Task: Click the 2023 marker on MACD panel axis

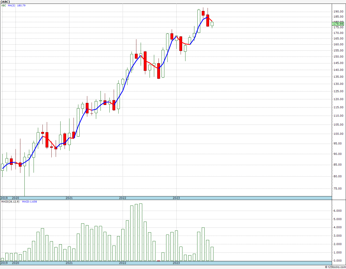Action: [x=176, y=263]
